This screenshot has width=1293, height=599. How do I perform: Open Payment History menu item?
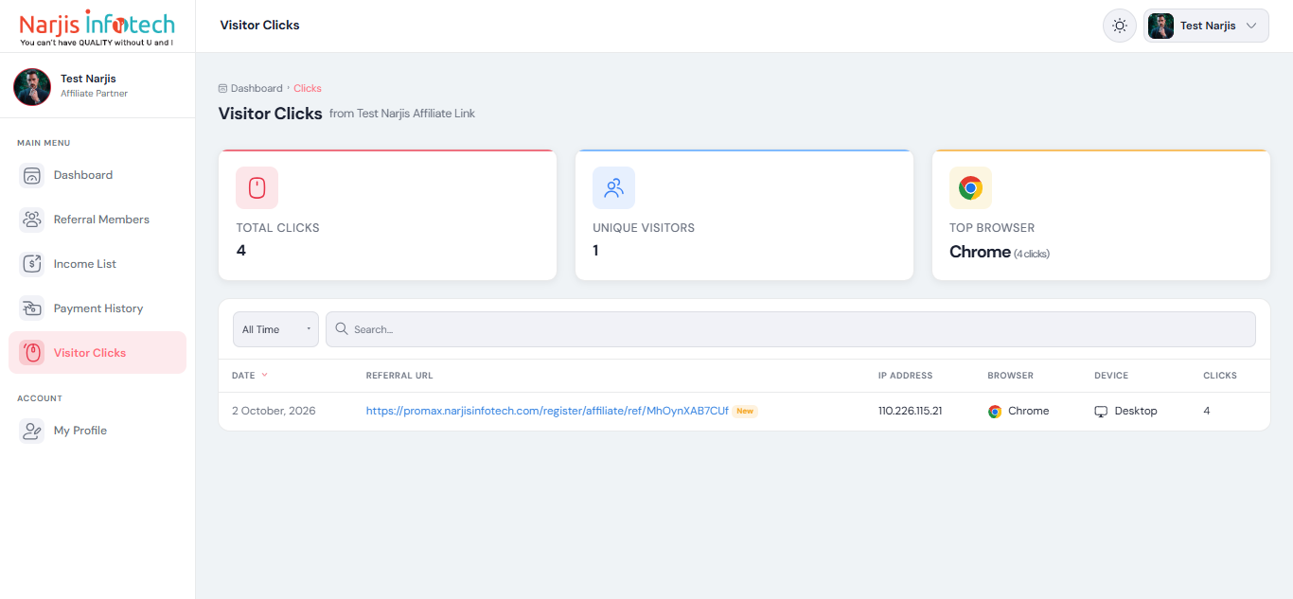(x=97, y=308)
